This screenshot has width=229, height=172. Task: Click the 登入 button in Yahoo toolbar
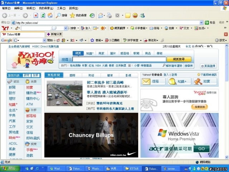[86, 28]
